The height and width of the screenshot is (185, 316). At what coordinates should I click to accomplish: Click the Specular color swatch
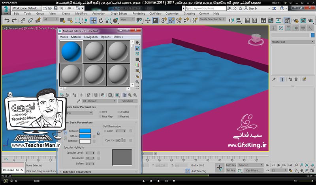(85, 141)
